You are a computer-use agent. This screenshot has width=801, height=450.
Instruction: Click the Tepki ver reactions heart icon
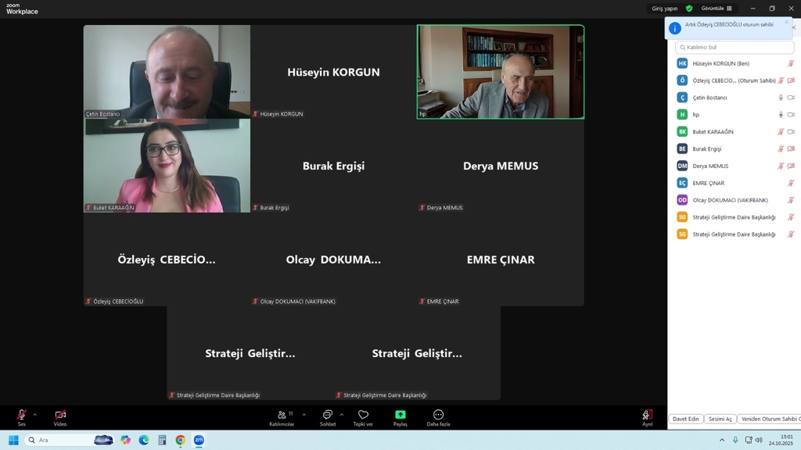coord(363,415)
